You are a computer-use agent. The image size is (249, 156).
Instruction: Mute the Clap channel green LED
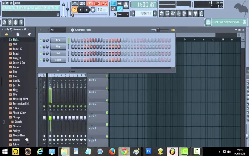40,47
